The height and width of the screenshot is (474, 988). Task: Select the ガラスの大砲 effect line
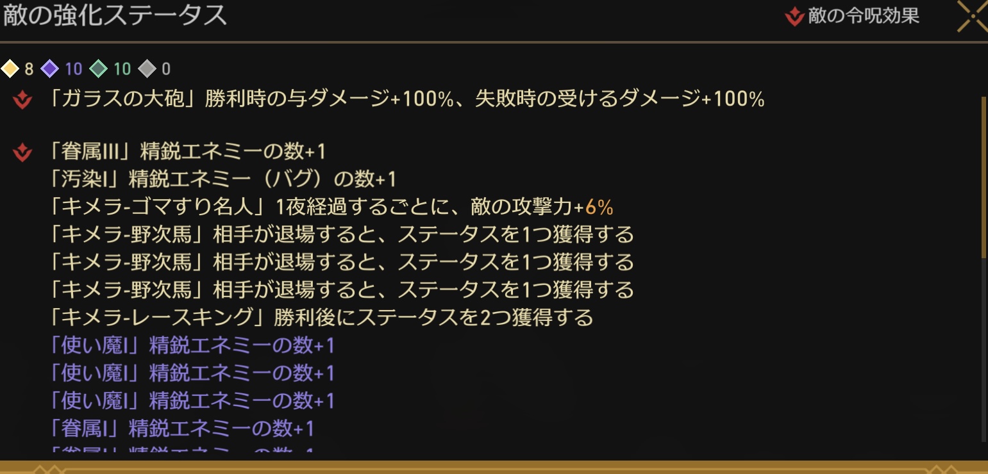point(406,99)
